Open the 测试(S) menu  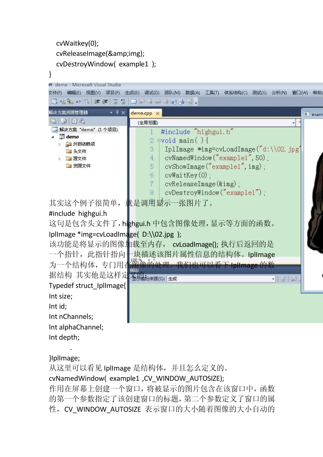(x=259, y=92)
